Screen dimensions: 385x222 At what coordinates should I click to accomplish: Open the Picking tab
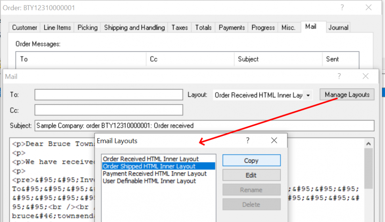point(87,27)
